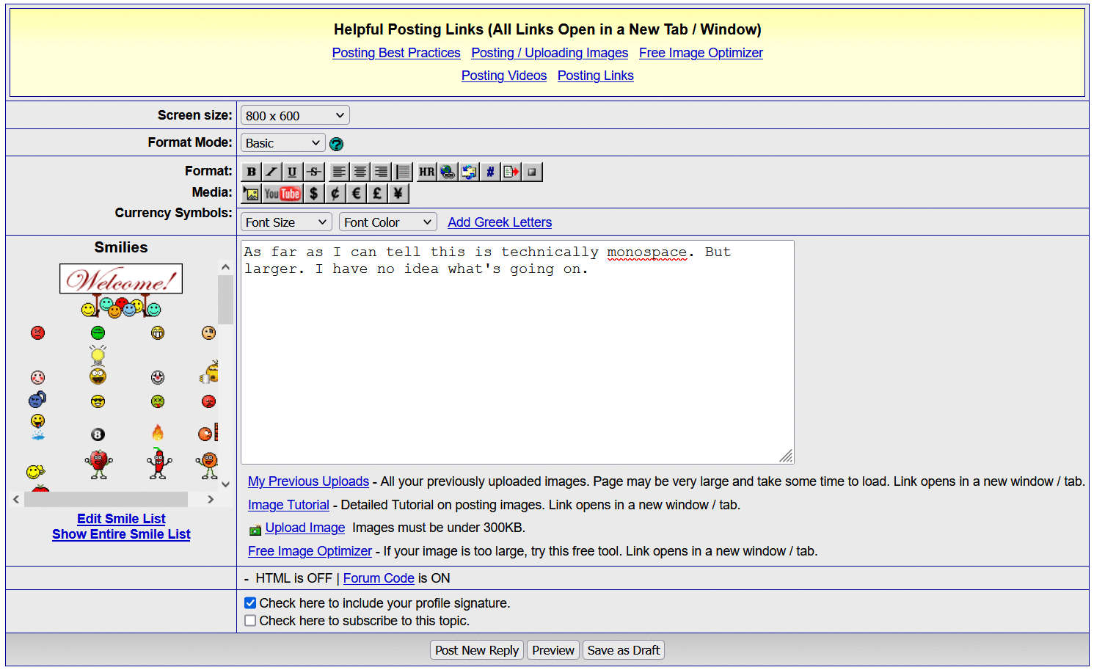Insert the red angry smiley
Viewport: 1094px width, 670px height.
click(38, 333)
